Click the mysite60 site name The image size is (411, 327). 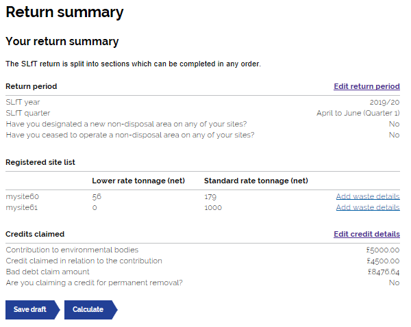[23, 196]
